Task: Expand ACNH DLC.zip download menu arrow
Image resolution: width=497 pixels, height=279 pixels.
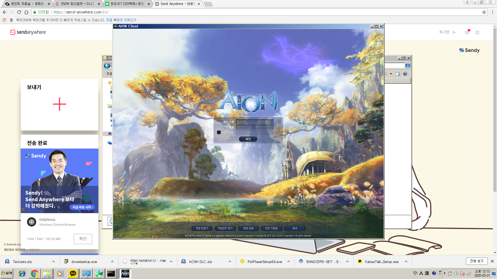Action: 230,262
